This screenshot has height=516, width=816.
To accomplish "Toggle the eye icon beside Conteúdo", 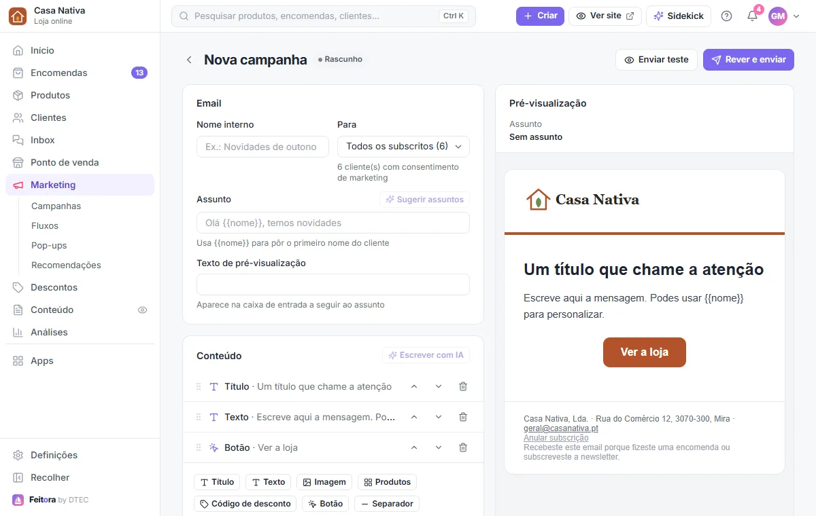I will click(142, 310).
